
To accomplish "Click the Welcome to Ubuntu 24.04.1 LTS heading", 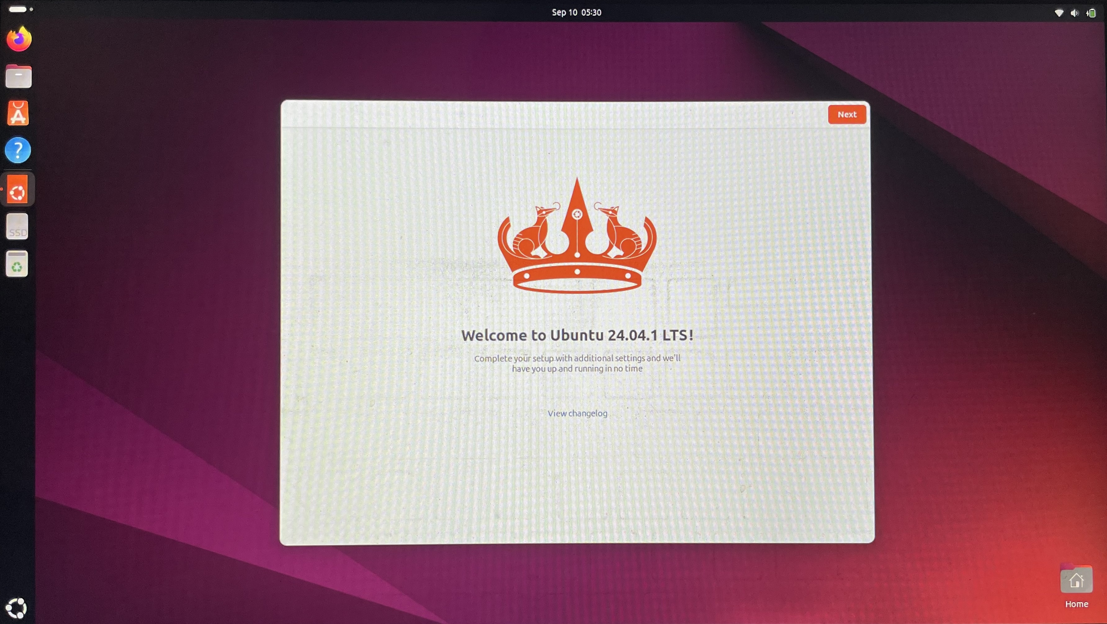I will tap(577, 335).
